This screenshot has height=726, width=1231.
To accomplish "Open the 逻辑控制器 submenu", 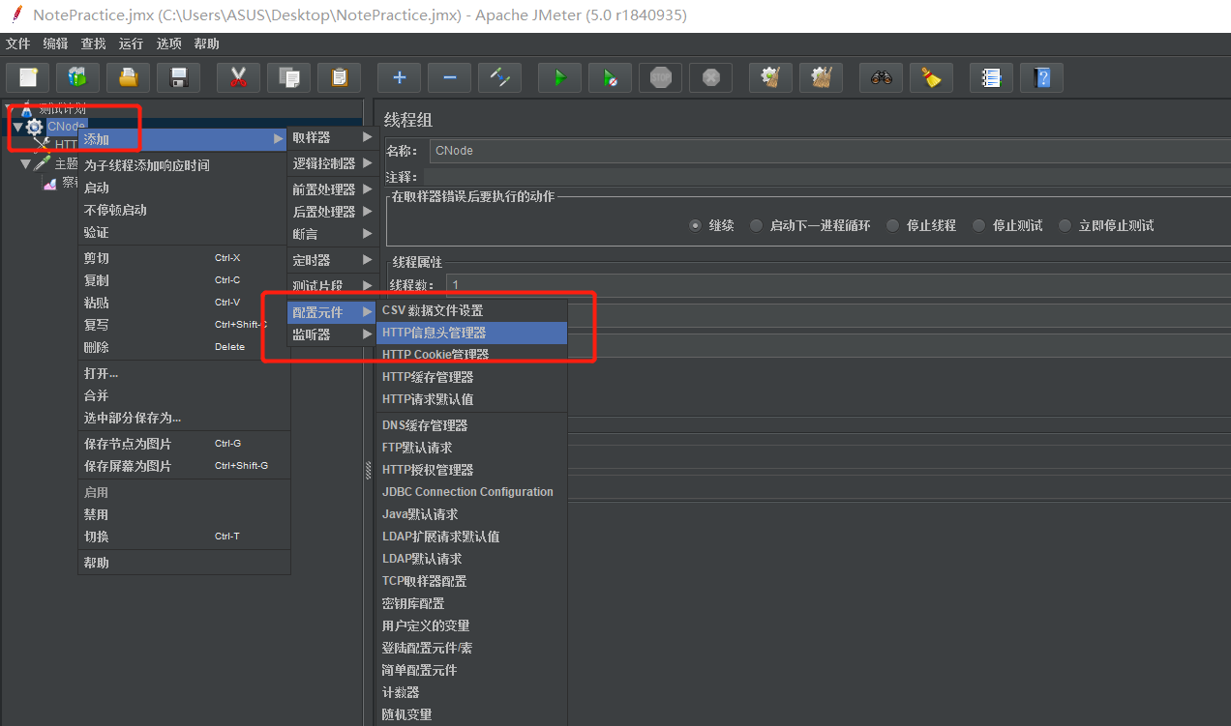I will (x=332, y=163).
